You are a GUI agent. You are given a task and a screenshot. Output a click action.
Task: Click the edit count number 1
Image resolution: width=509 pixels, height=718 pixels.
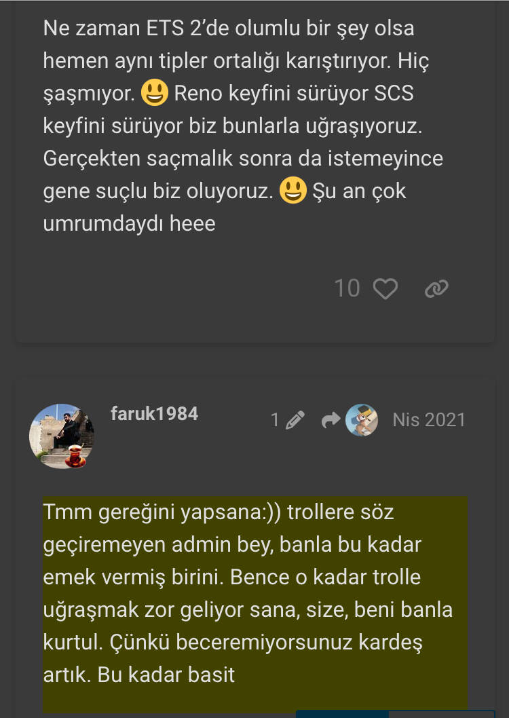point(275,420)
